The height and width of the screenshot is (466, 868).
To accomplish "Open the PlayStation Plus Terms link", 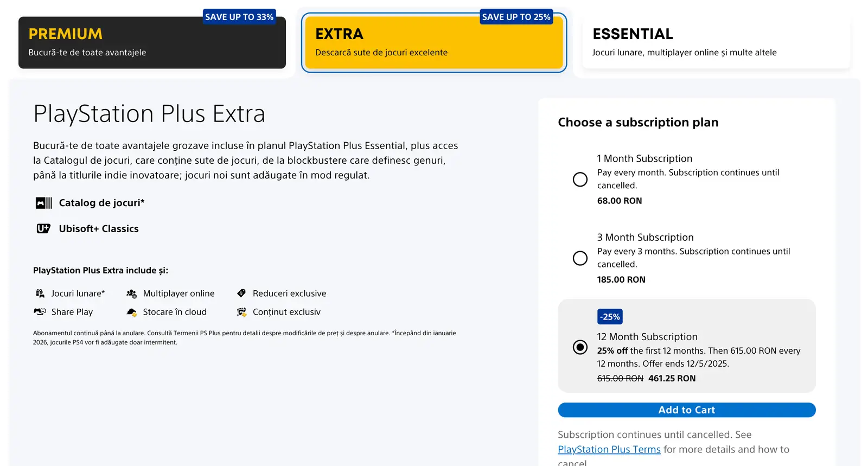I will click(609, 450).
